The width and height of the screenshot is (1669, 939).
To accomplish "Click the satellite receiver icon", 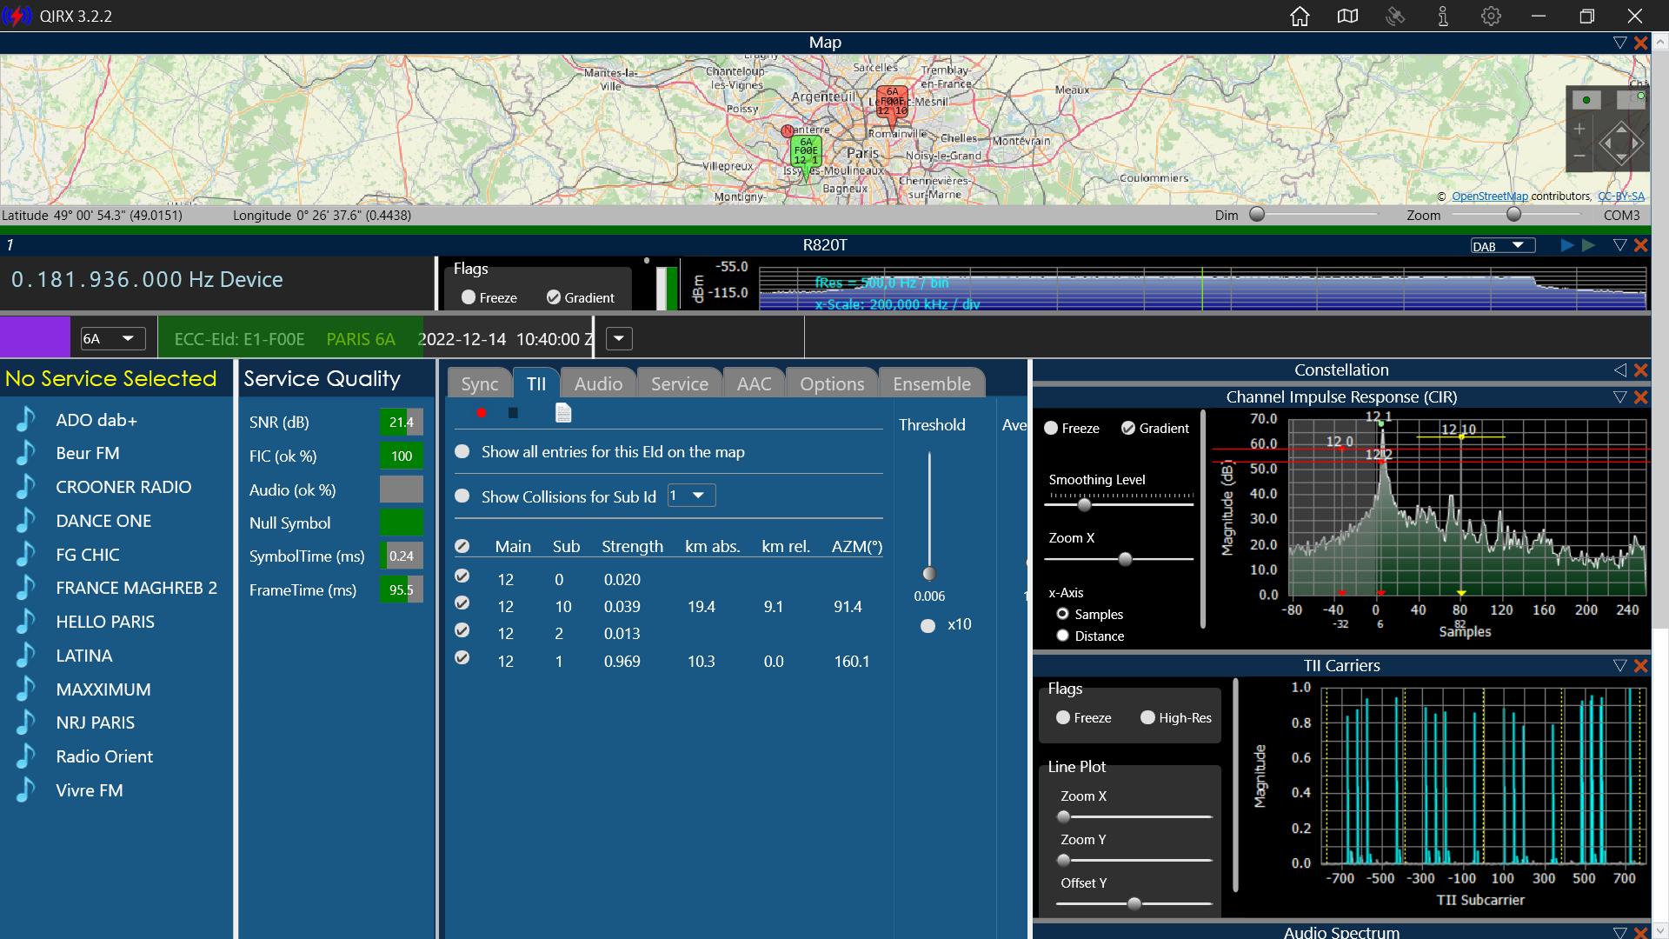I will [1395, 17].
